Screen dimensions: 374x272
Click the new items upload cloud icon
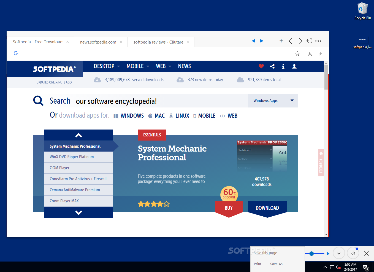[180, 80]
